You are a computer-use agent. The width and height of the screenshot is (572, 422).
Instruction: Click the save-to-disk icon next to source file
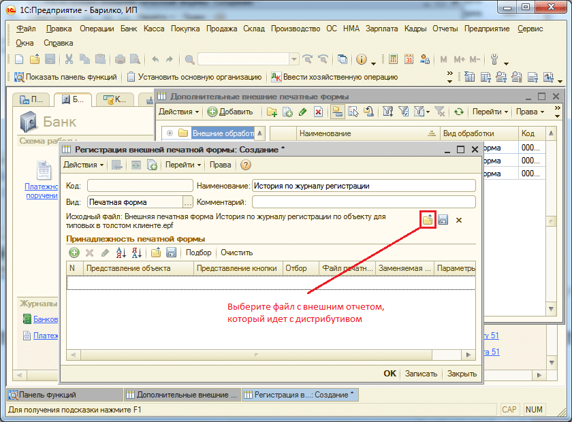point(443,220)
